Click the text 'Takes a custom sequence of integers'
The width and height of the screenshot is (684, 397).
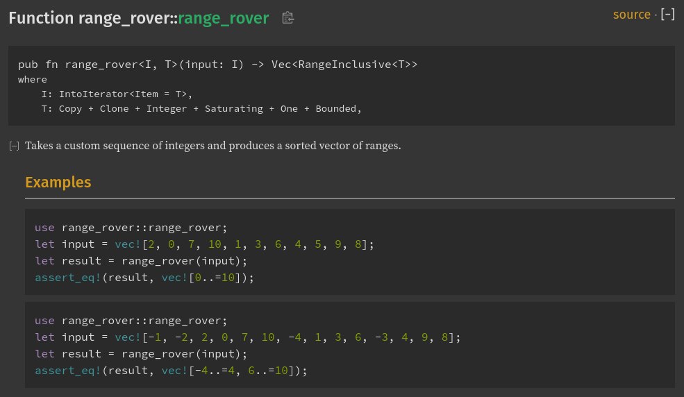coord(115,146)
